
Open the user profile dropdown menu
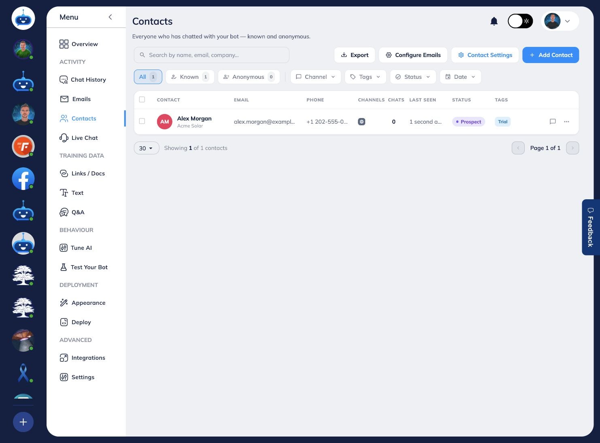[560, 21]
